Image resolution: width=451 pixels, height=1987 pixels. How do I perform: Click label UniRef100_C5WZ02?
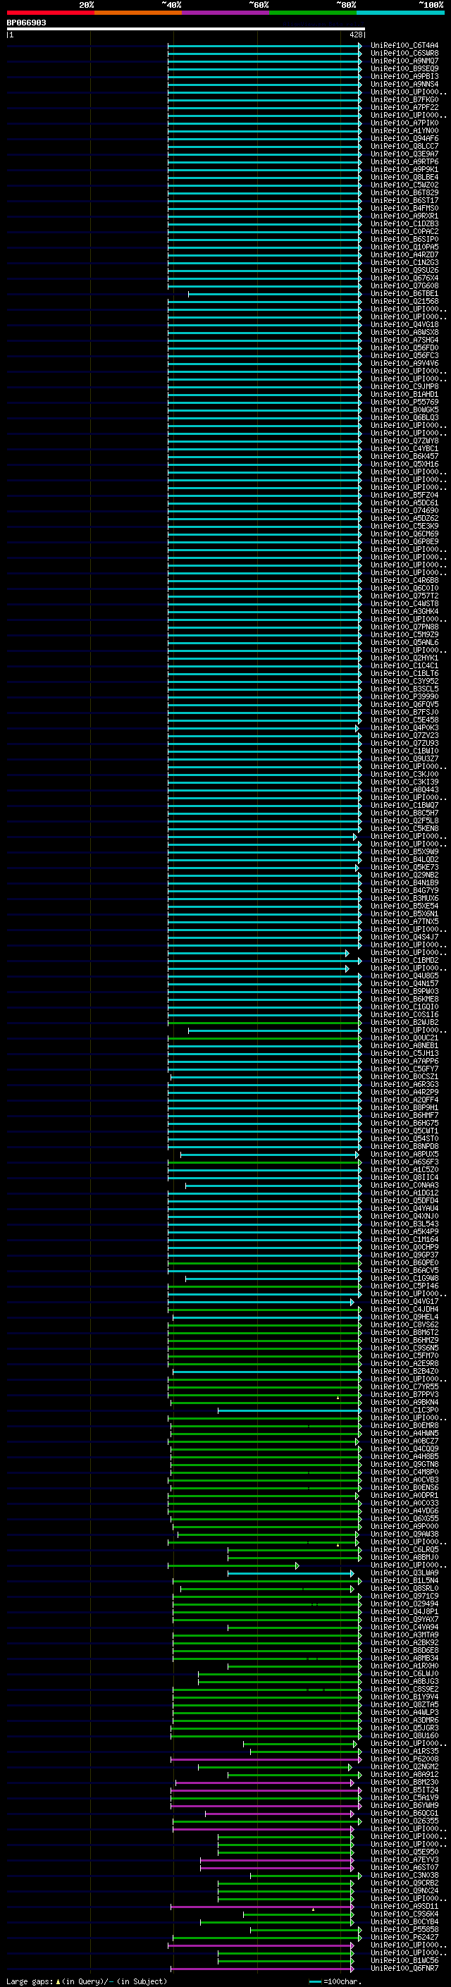click(x=404, y=185)
